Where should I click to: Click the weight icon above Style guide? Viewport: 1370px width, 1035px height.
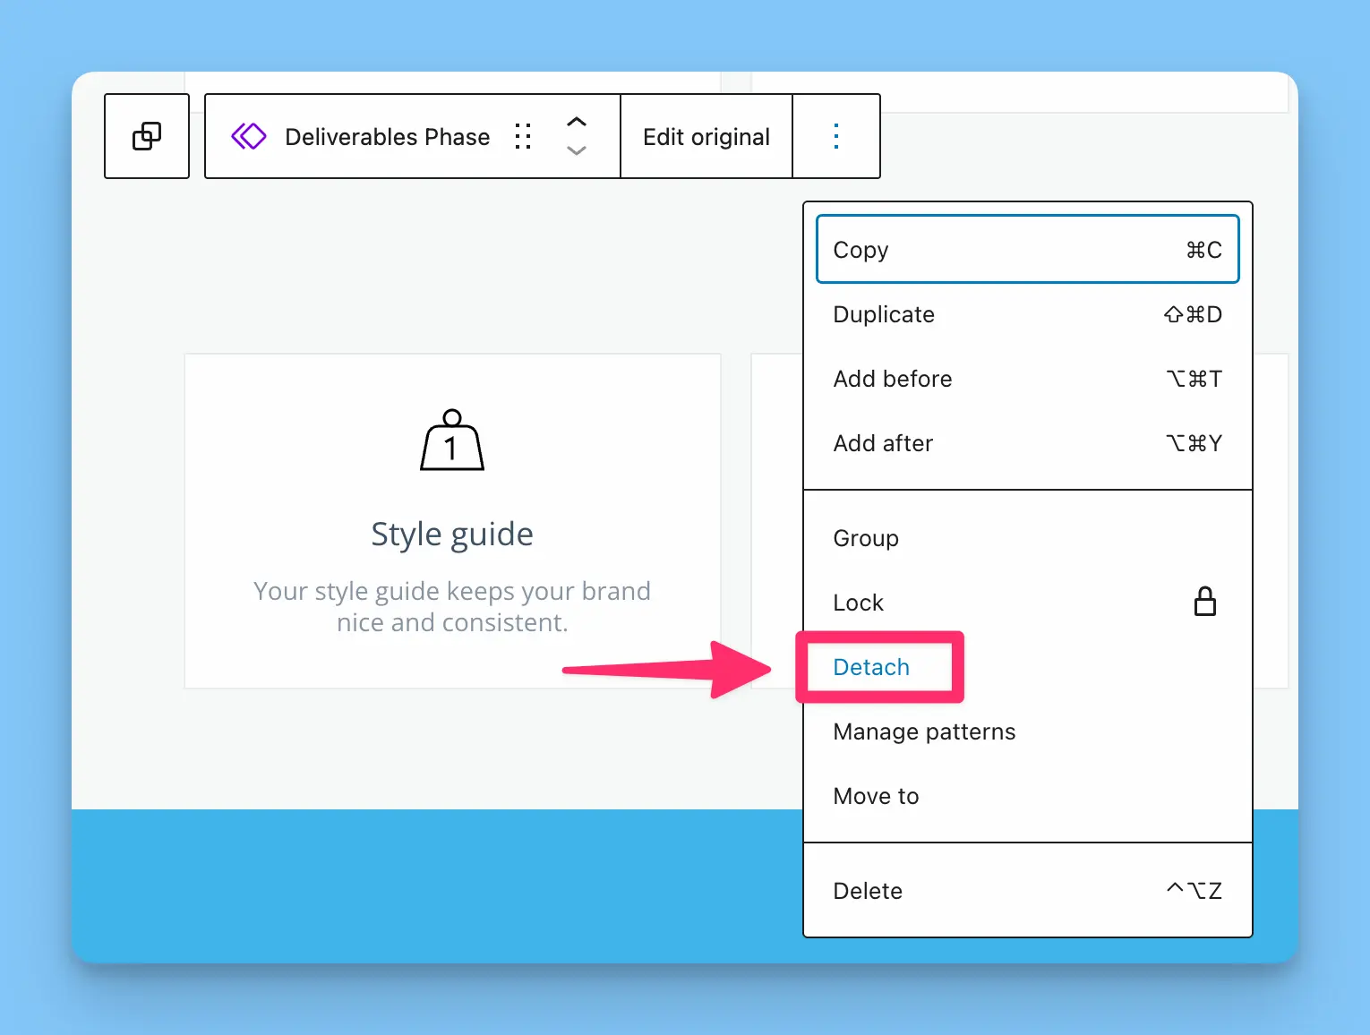point(452,440)
